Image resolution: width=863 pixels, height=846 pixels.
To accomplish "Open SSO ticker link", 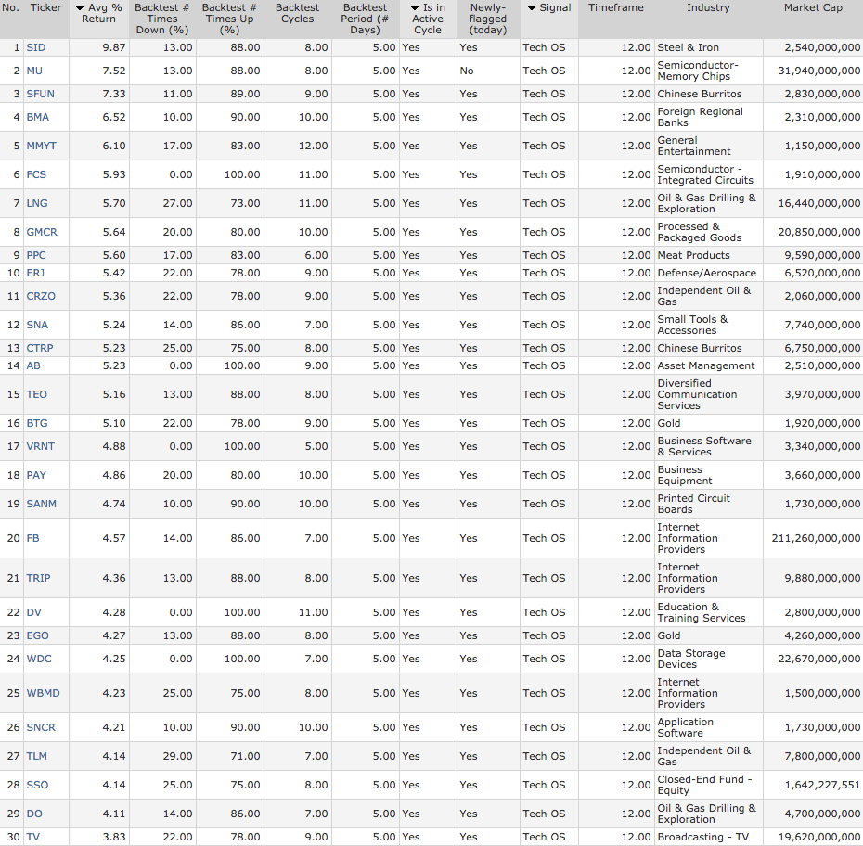I will [37, 785].
